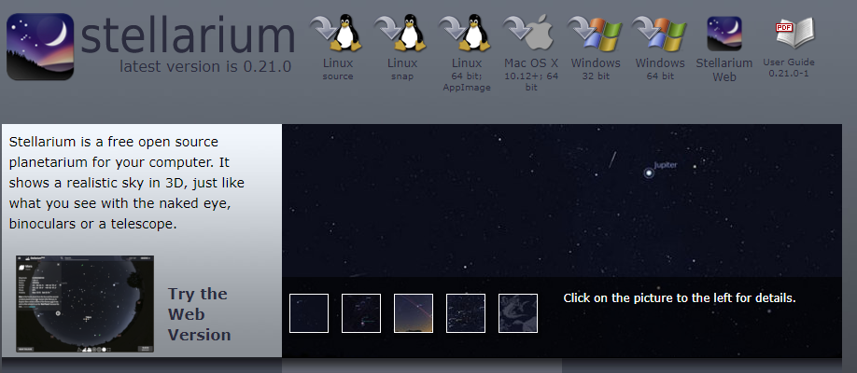The image size is (857, 373).
Task: Download Windows 64 bit via flag icon
Action: pos(660,33)
